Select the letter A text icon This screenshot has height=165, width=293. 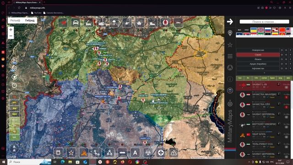[135, 153]
